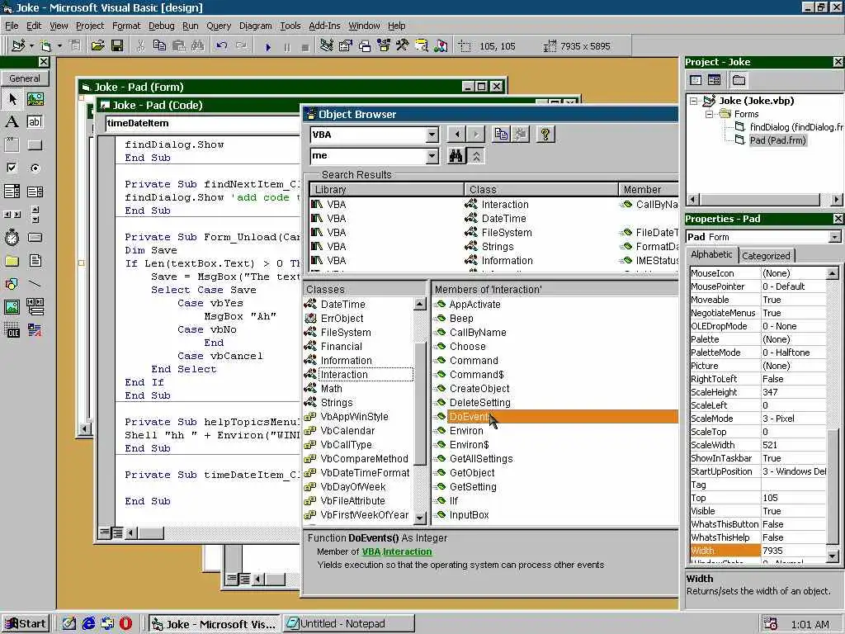Click the Properties Window toolbar icon
Image resolution: width=845 pixels, height=634 pixels.
click(x=346, y=46)
